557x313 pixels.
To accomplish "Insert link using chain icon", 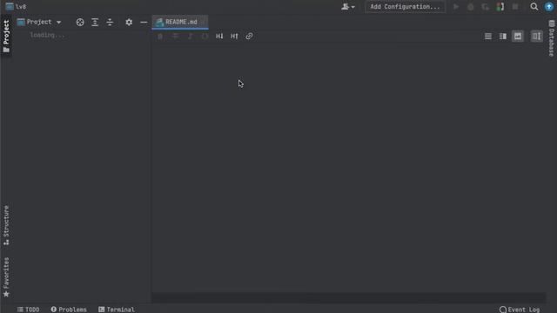I will pyautogui.click(x=249, y=37).
